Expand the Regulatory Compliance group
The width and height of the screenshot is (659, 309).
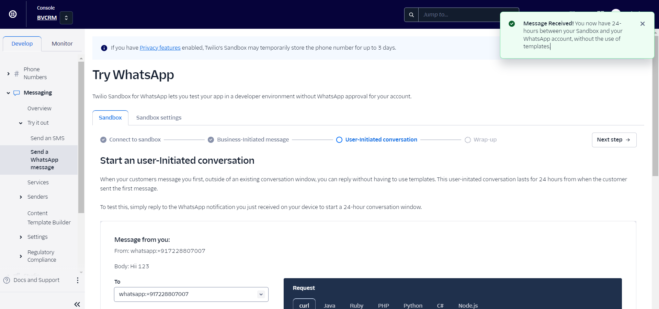pyautogui.click(x=21, y=256)
